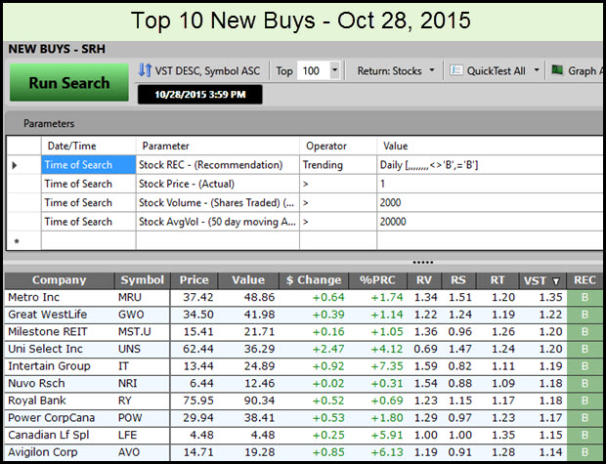Sort by RS column header
The width and height of the screenshot is (606, 464).
(458, 280)
